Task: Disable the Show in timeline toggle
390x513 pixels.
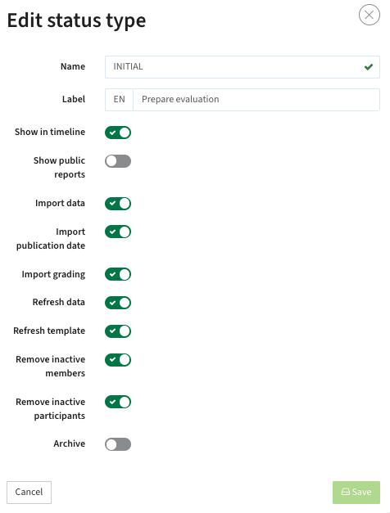Action: pyautogui.click(x=118, y=133)
